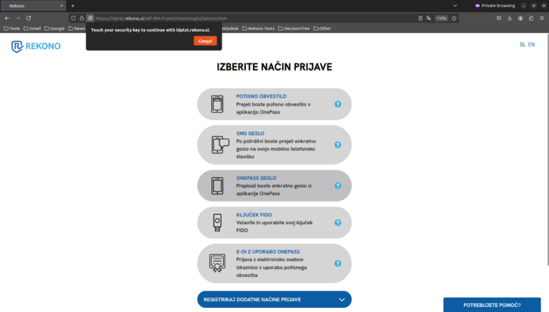Go forward in browser history
The height and width of the screenshot is (312, 549).
coord(18,18)
